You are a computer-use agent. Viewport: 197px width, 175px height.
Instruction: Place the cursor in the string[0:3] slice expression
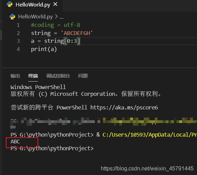[x=62, y=41]
